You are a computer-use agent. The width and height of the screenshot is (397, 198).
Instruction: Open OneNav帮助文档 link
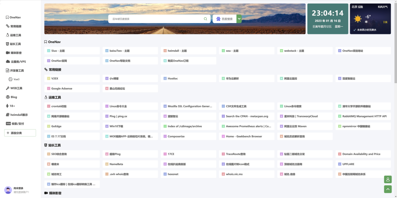tap(130, 61)
